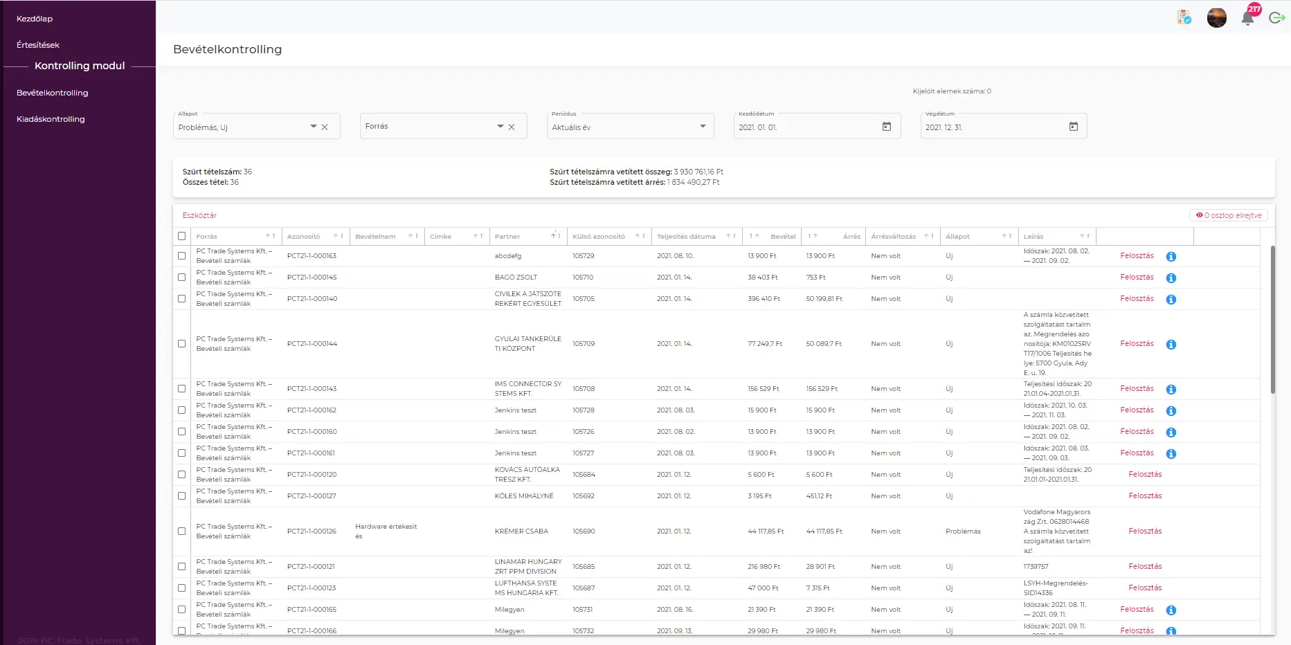Expand the Állapot filter dropdown arrow

click(313, 127)
